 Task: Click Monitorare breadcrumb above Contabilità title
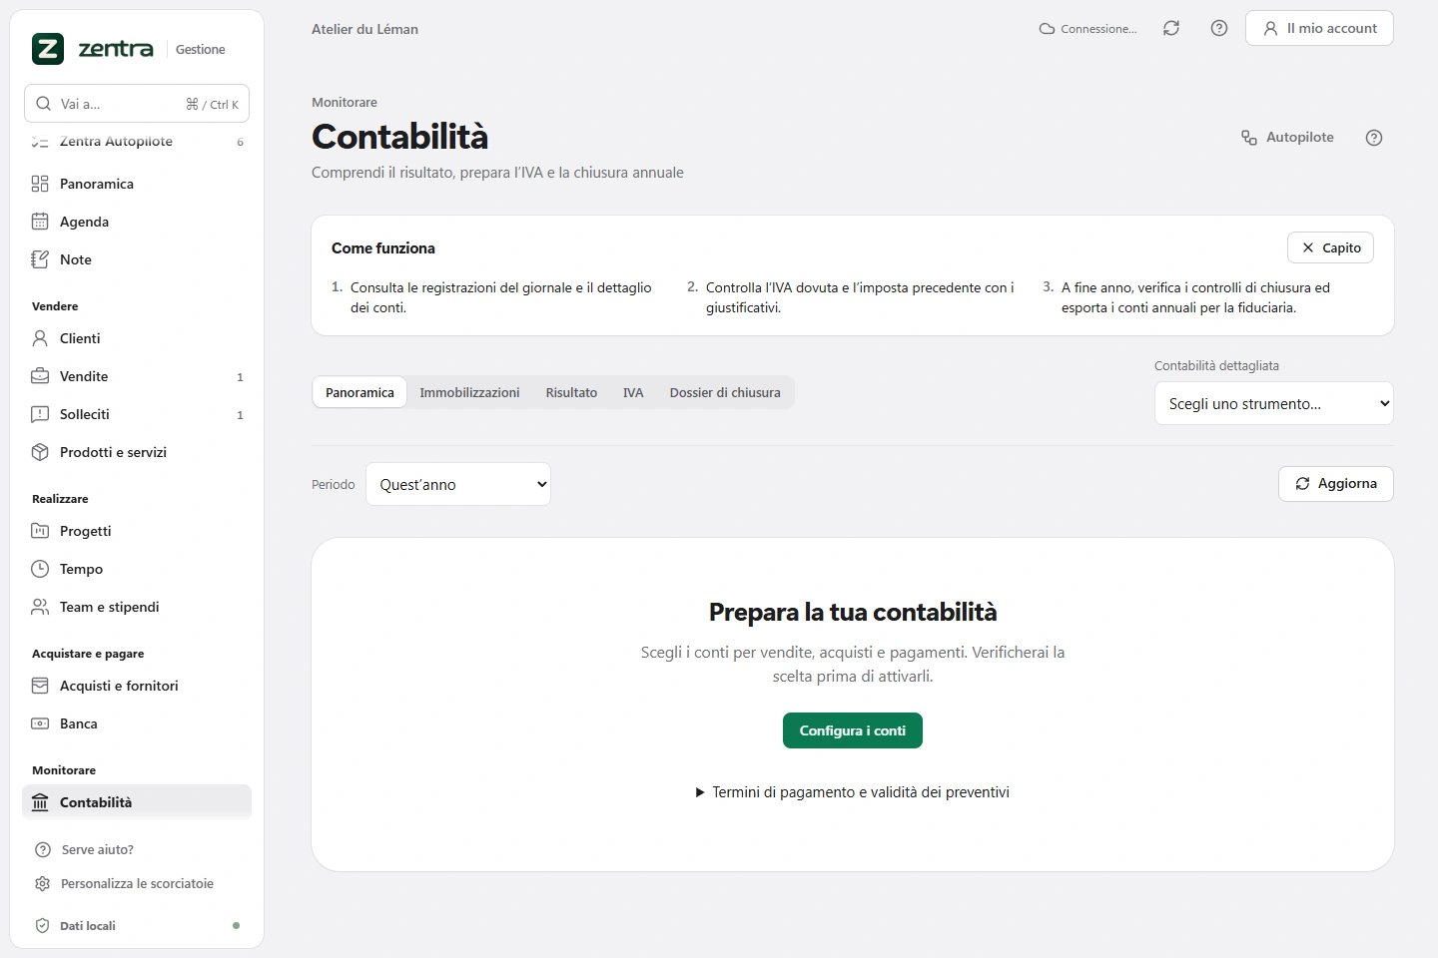345,102
